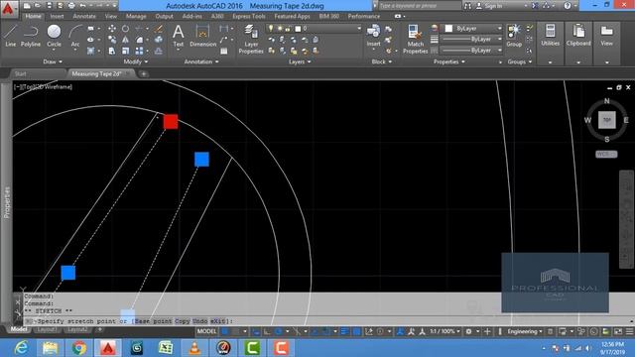Click the Insert block icon
This screenshot has height=357, width=635.
[x=373, y=36]
